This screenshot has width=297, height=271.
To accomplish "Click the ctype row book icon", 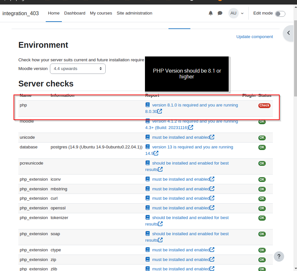I will [x=148, y=250].
